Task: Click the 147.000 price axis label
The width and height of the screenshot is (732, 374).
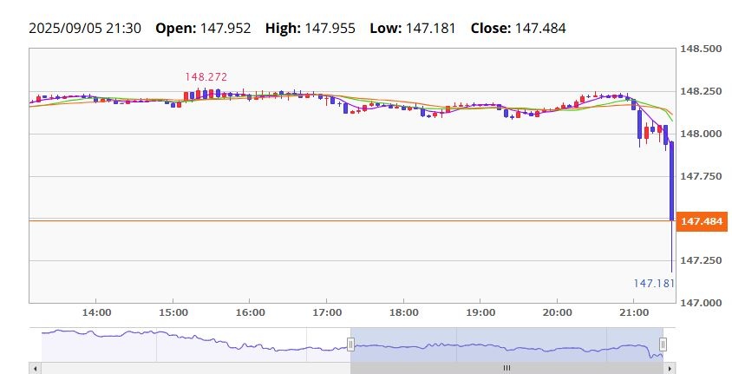Action: (702, 302)
